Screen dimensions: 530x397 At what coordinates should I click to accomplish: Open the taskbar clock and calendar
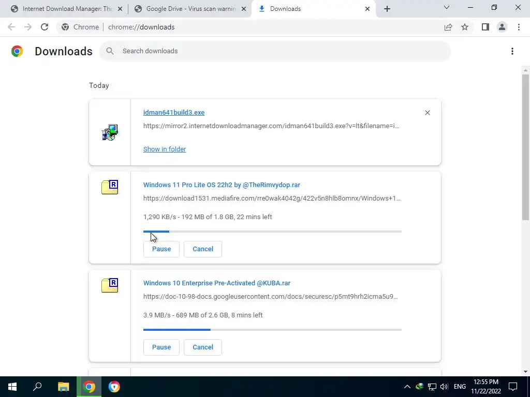pyautogui.click(x=486, y=387)
